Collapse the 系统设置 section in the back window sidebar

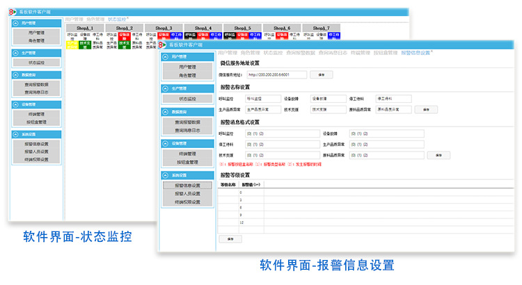tap(15, 135)
